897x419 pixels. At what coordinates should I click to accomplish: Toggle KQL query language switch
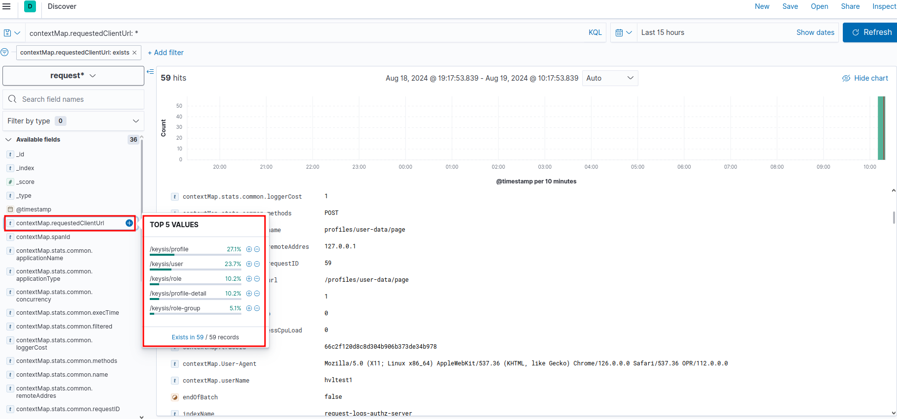click(595, 32)
